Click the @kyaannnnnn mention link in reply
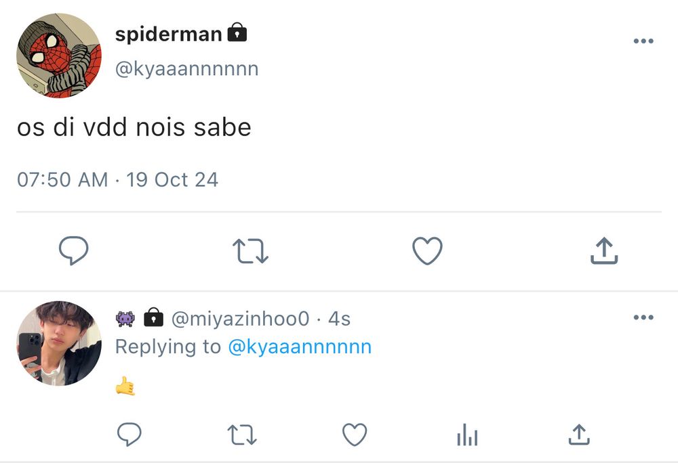The image size is (678, 463). click(x=300, y=347)
